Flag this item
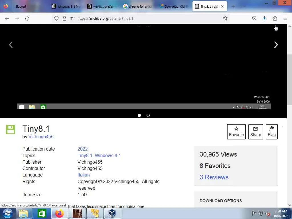Viewport: 292px width, 219px height. [x=272, y=132]
